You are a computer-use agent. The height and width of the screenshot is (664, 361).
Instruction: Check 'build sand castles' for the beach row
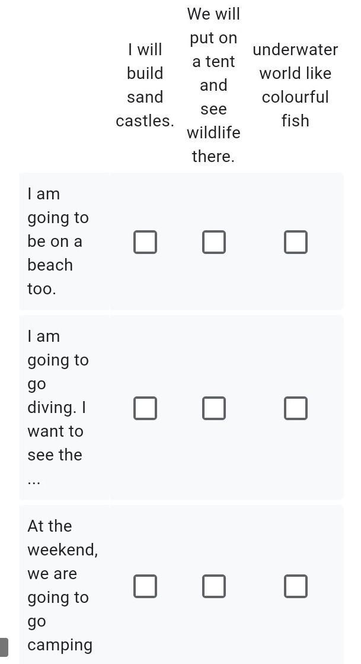click(x=145, y=242)
